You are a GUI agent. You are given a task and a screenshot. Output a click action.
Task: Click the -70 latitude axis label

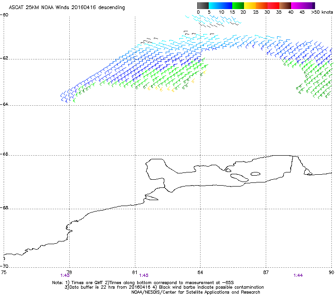click(4, 266)
